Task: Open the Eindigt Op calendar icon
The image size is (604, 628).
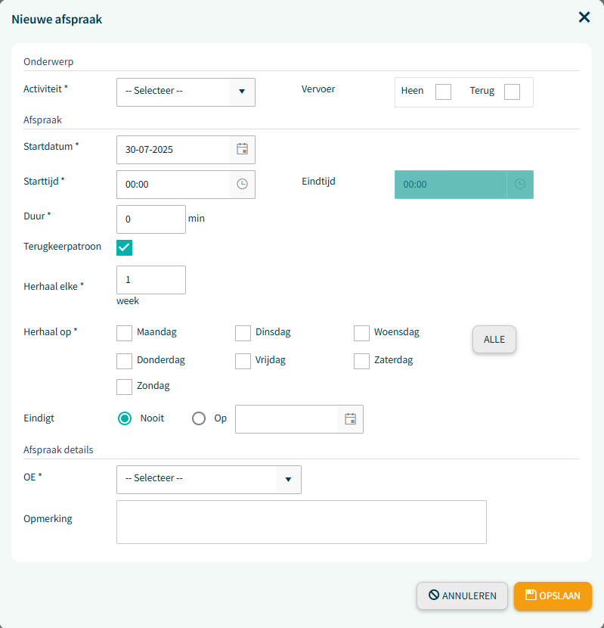Action: [x=350, y=419]
